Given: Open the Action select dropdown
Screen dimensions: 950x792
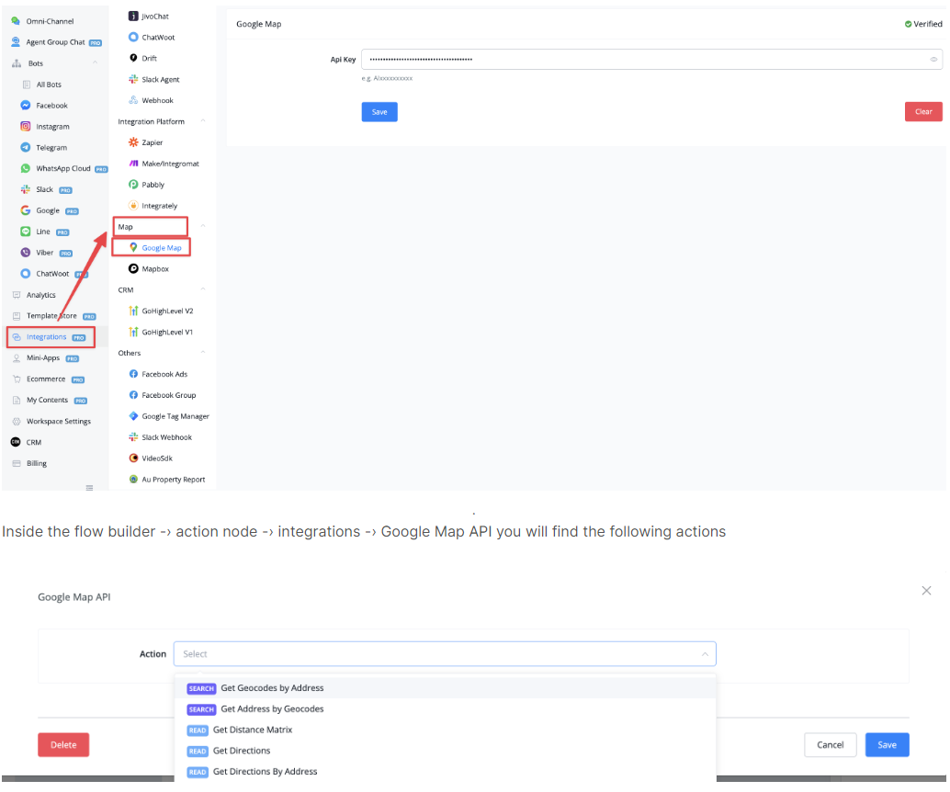Looking at the screenshot, I should click(445, 654).
